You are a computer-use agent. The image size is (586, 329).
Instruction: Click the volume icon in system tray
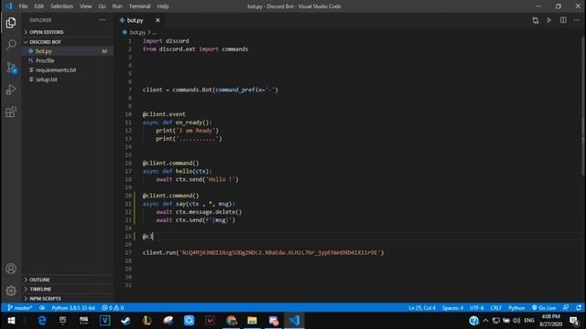pyautogui.click(x=516, y=321)
